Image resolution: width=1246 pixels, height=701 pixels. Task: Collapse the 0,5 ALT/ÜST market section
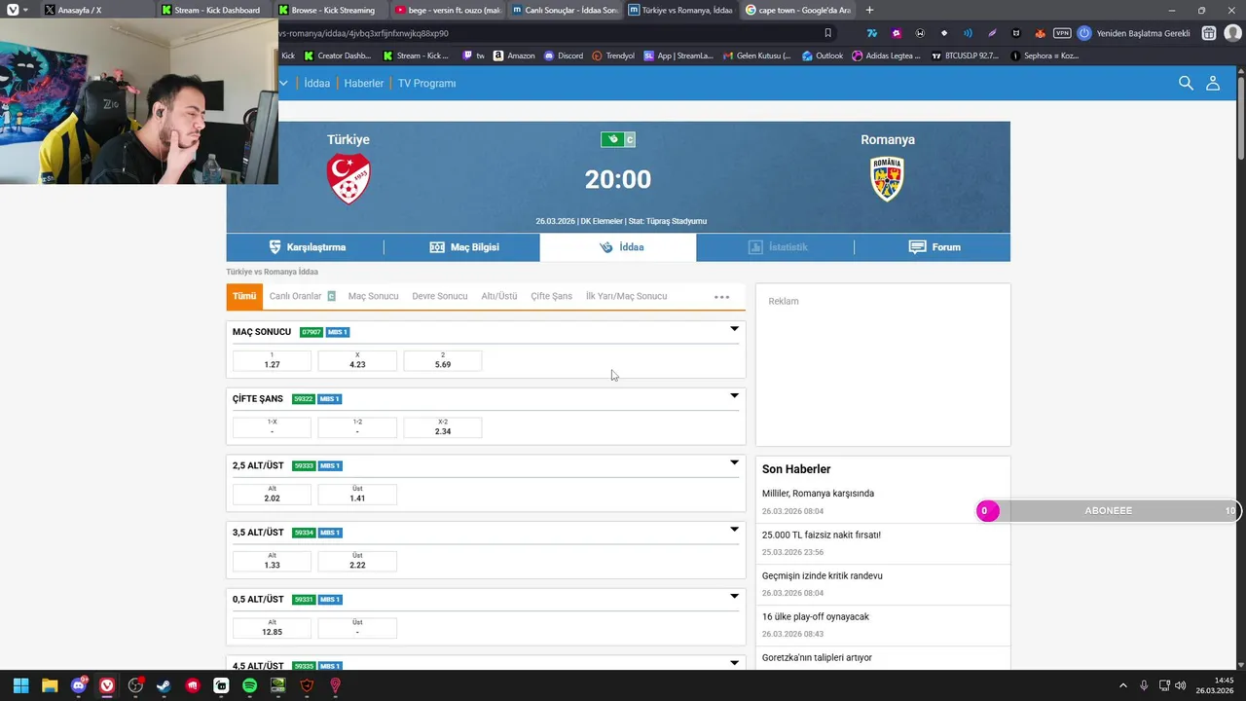(x=734, y=596)
